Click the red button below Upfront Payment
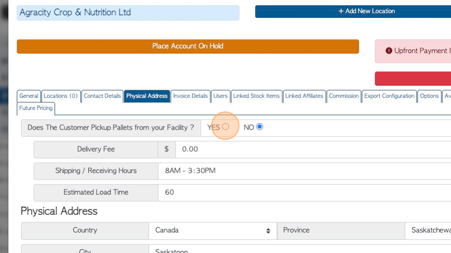This screenshot has width=451, height=253. (413, 79)
